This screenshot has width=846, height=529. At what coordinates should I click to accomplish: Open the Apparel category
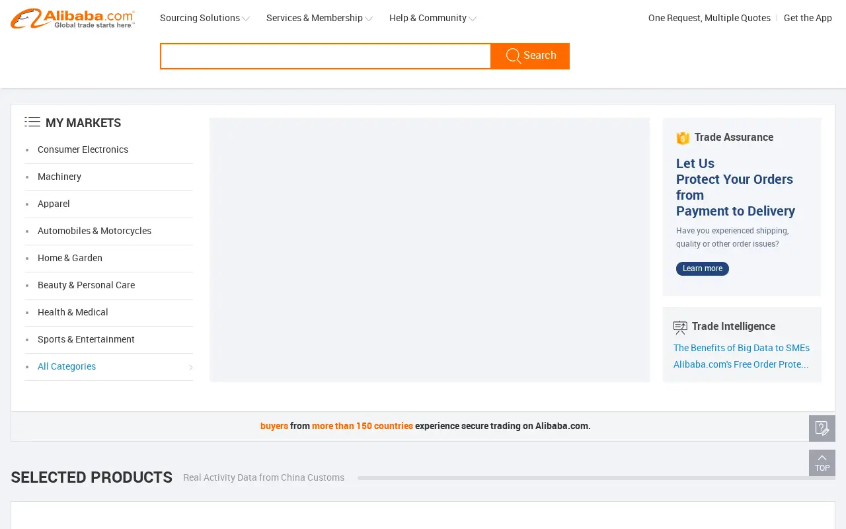click(x=54, y=204)
